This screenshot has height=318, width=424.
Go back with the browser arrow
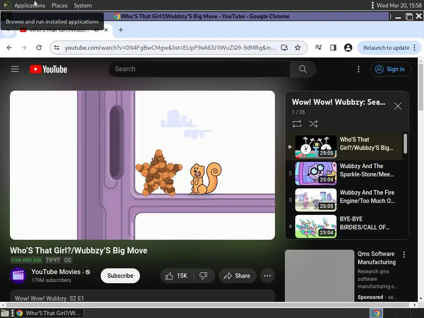[x=9, y=48]
